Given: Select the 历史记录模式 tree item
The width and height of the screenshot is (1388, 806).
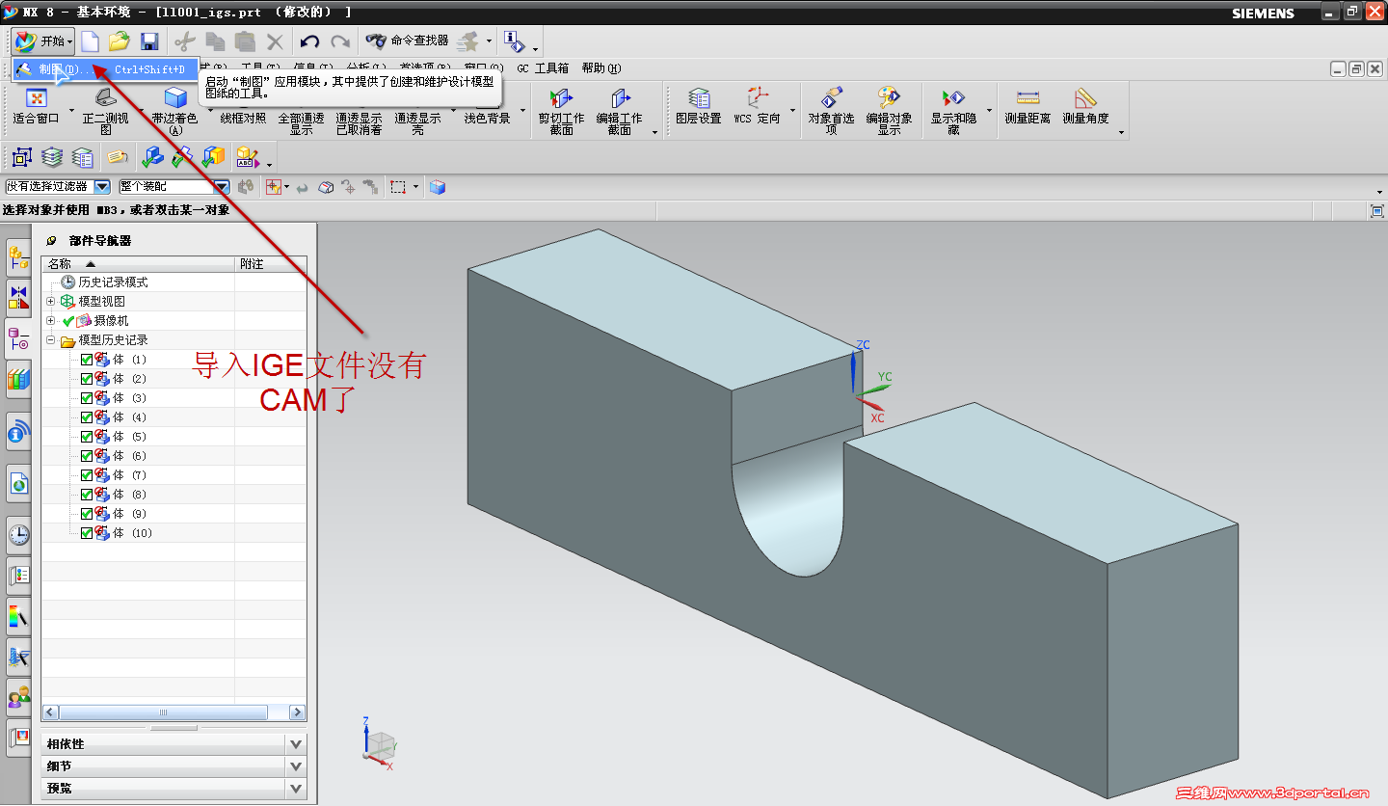Looking at the screenshot, I should pos(113,282).
